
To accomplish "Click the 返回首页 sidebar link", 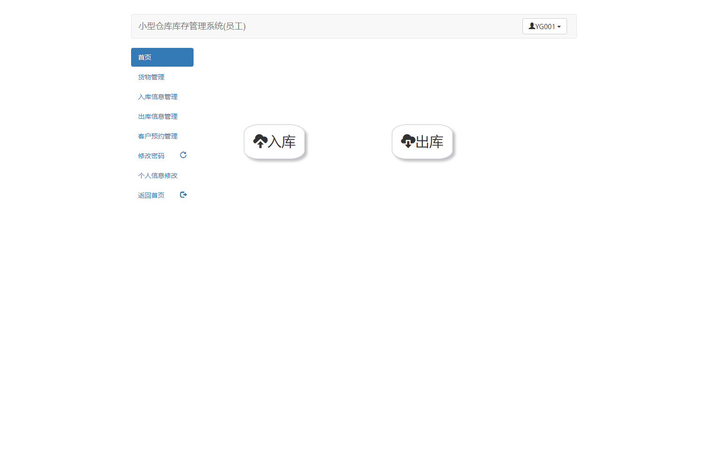I will (162, 195).
